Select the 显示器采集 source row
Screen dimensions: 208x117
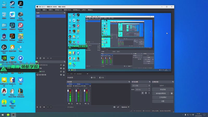pos(50,75)
